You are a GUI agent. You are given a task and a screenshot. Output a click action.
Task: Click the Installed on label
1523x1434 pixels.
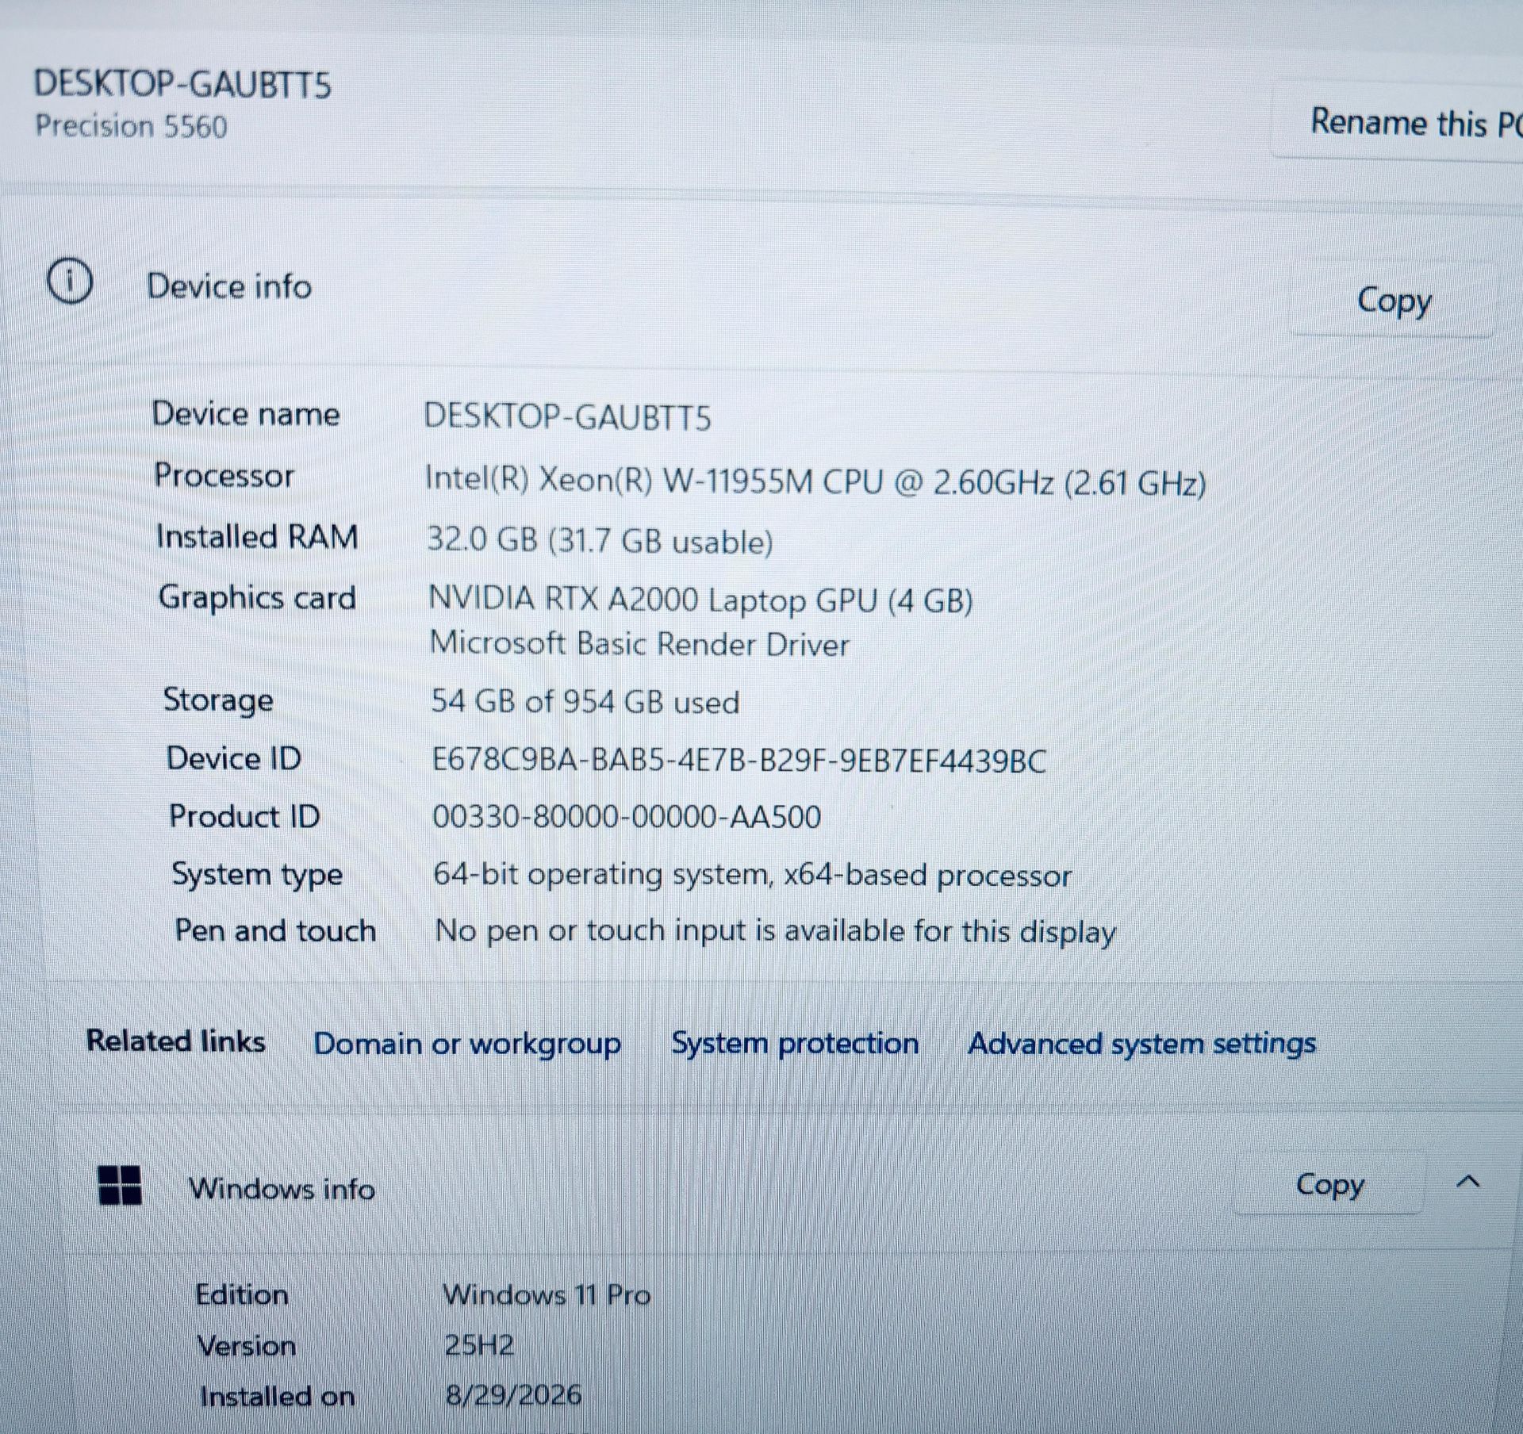click(277, 1396)
